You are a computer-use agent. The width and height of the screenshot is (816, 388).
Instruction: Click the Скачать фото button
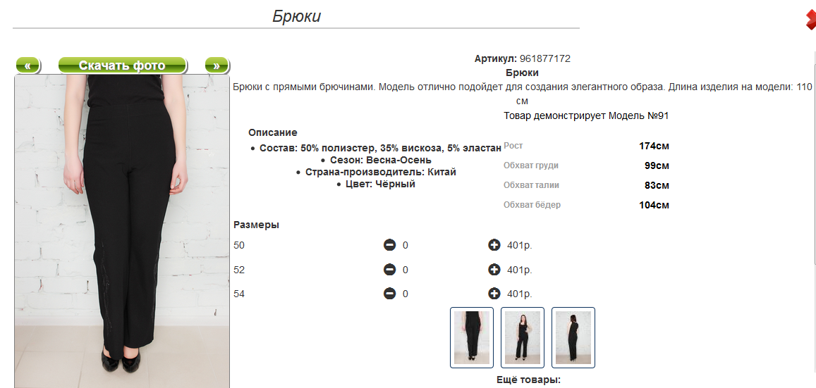pyautogui.click(x=122, y=65)
